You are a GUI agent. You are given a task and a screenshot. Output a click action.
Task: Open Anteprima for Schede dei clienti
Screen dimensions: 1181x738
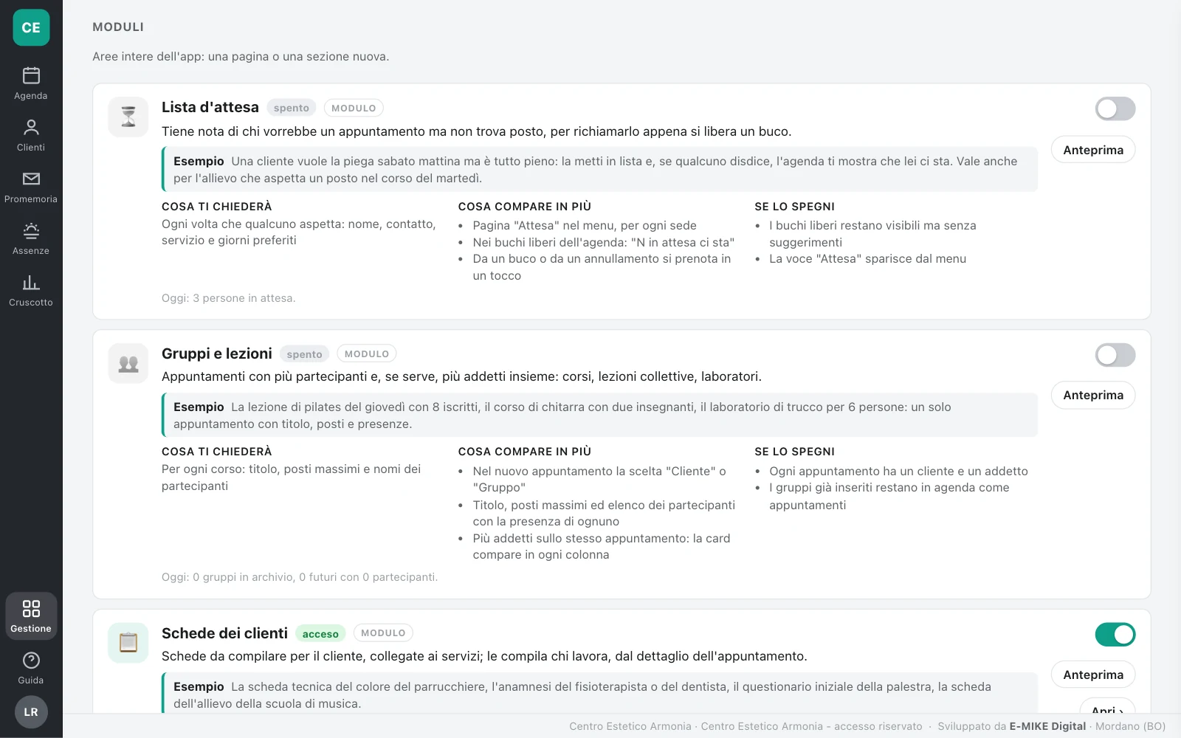coord(1093,675)
